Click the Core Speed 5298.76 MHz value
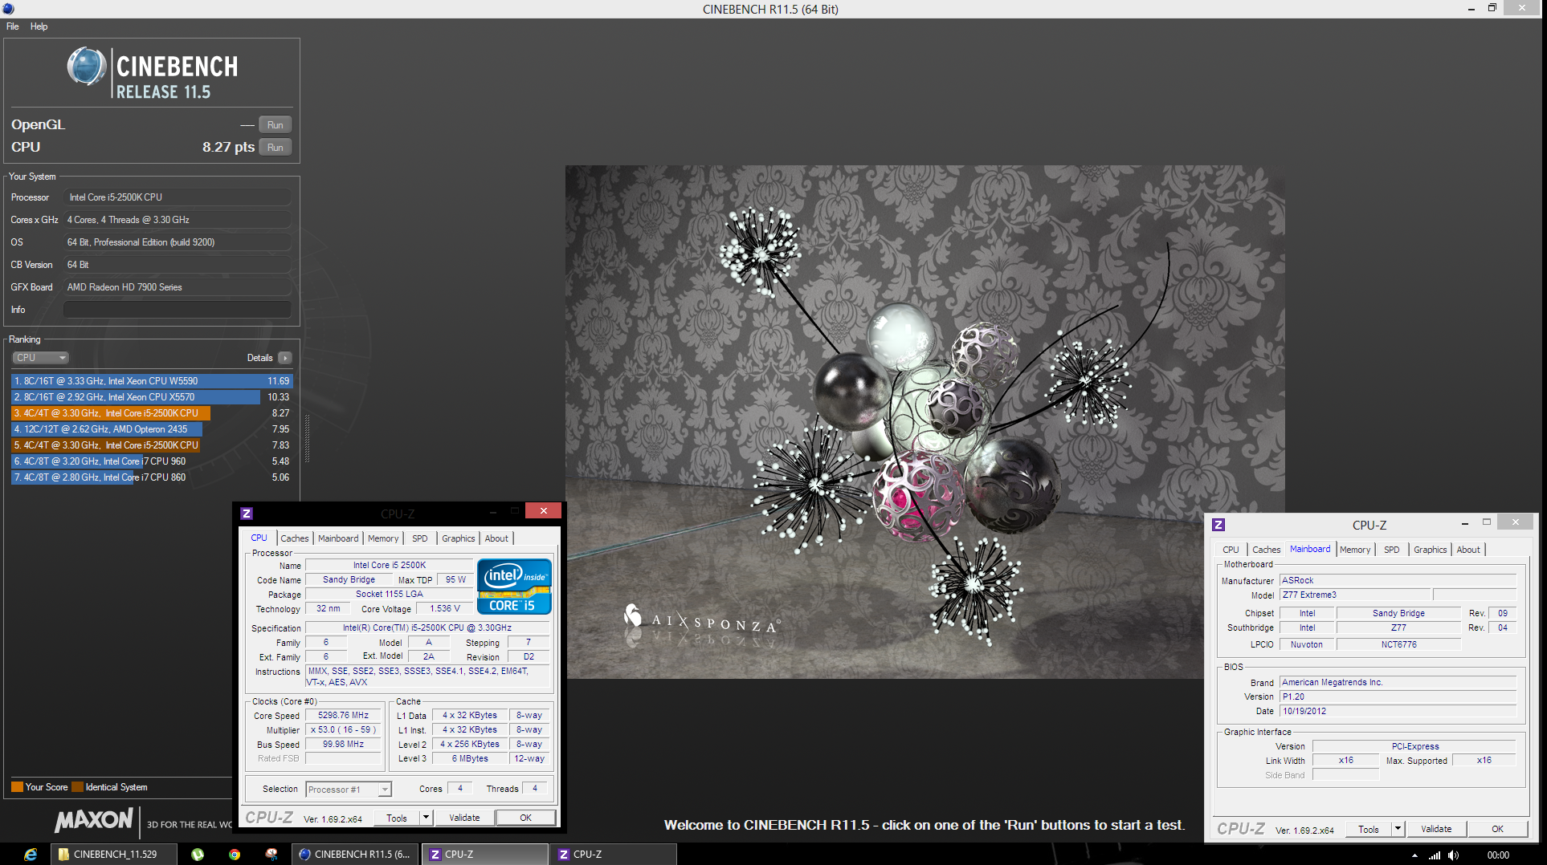This screenshot has width=1547, height=865. point(344,716)
